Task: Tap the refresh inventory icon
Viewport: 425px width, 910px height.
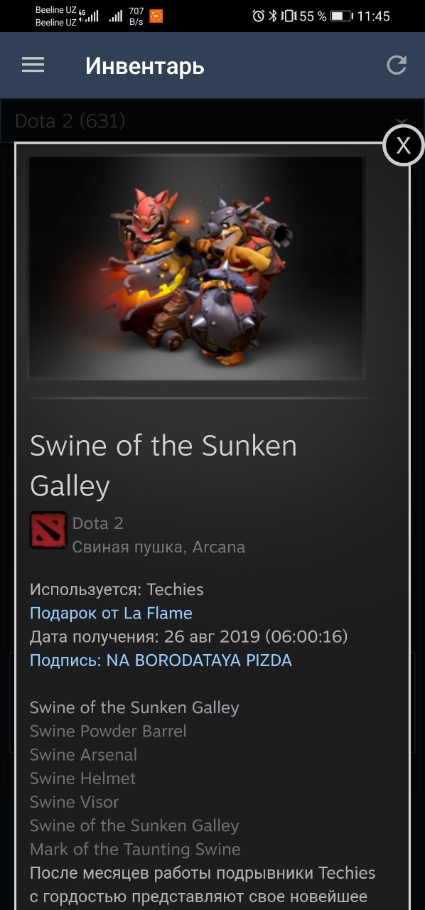Action: click(396, 65)
